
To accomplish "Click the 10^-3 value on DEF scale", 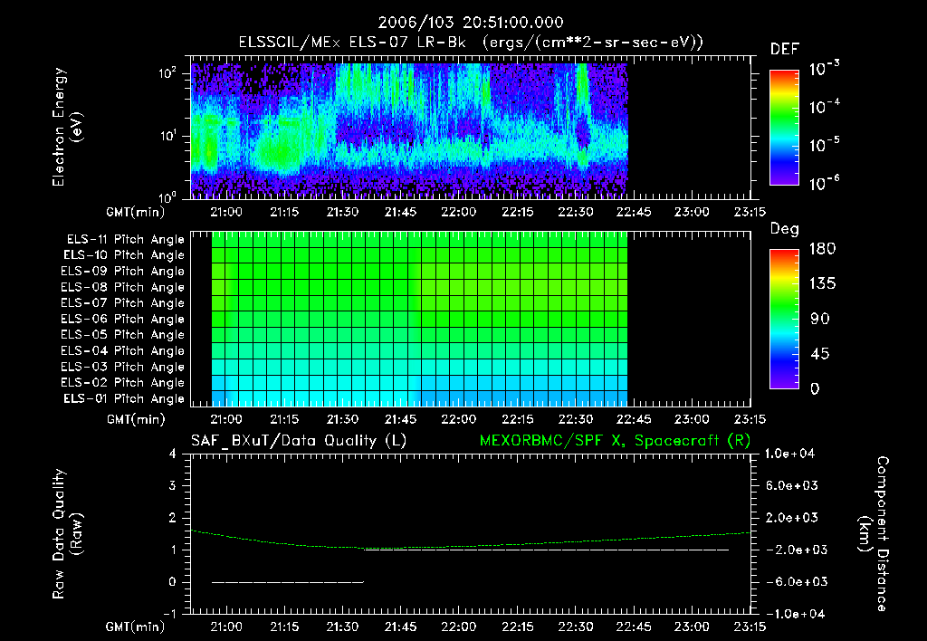I will (824, 69).
